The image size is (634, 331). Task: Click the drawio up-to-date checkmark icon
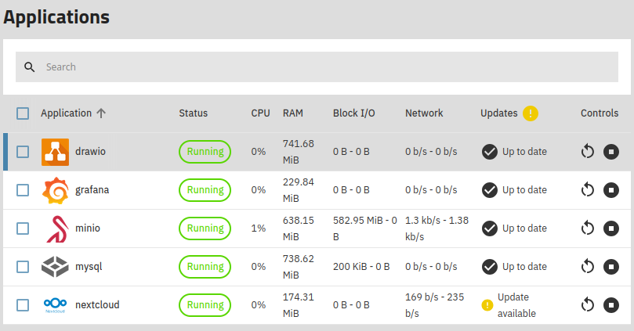[490, 152]
